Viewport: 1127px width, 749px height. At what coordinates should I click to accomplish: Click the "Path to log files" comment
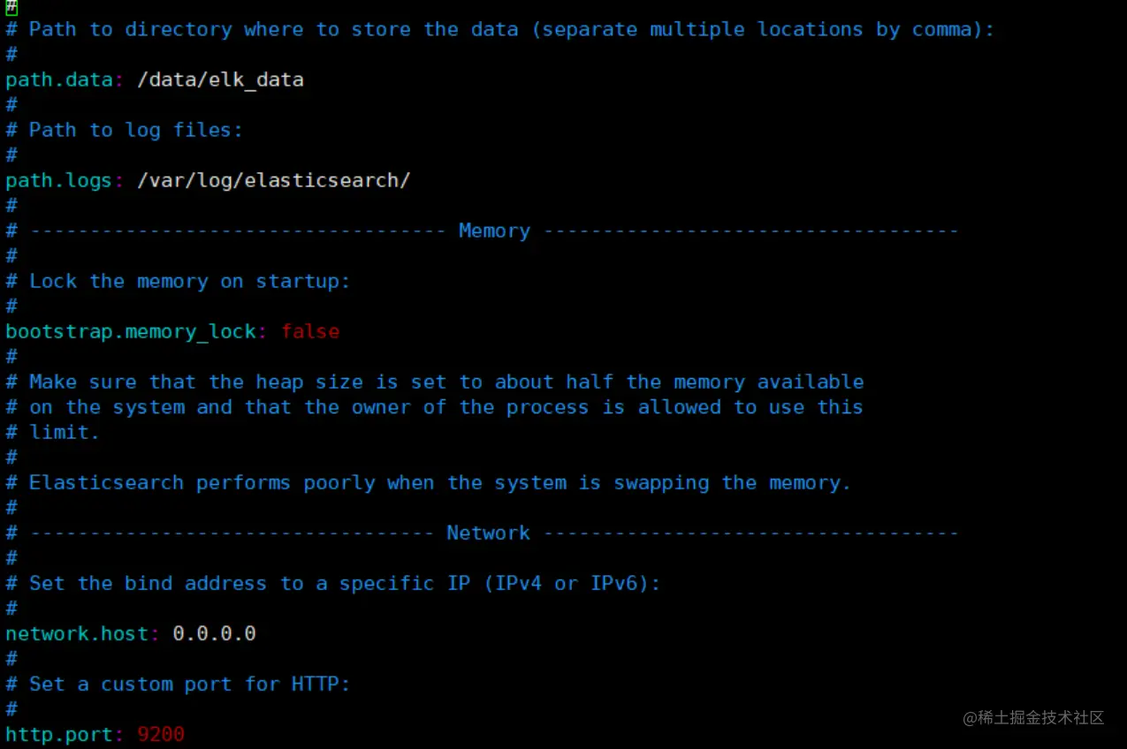pyautogui.click(x=135, y=131)
